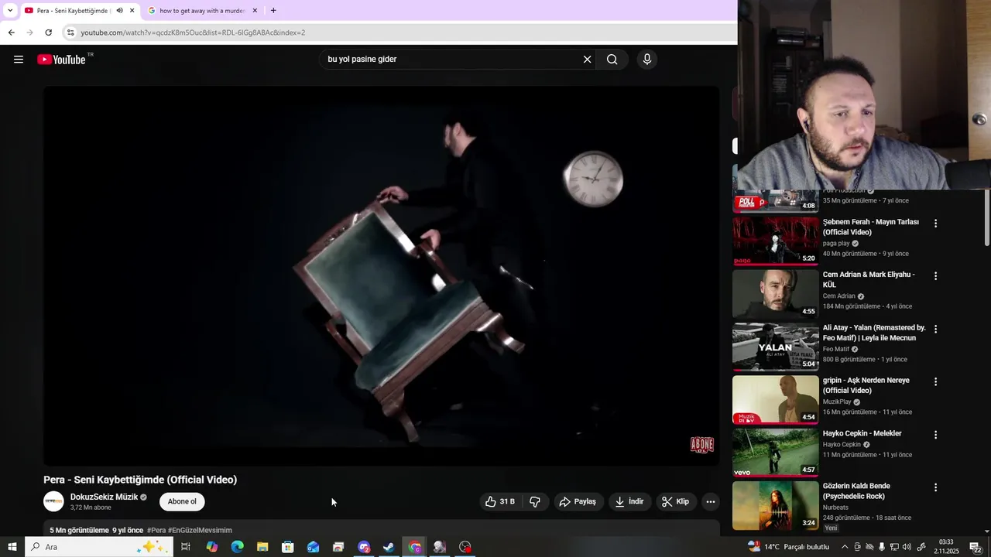
Task: Open the Nurbeats channel name
Action: click(x=835, y=507)
